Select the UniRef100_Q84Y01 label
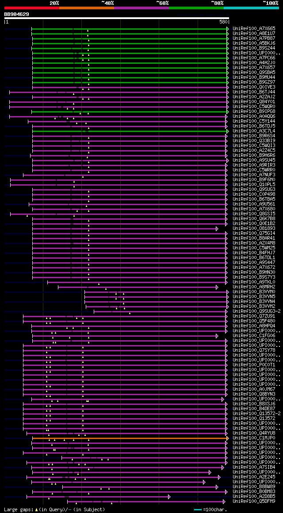The image size is (283, 513). (254, 102)
